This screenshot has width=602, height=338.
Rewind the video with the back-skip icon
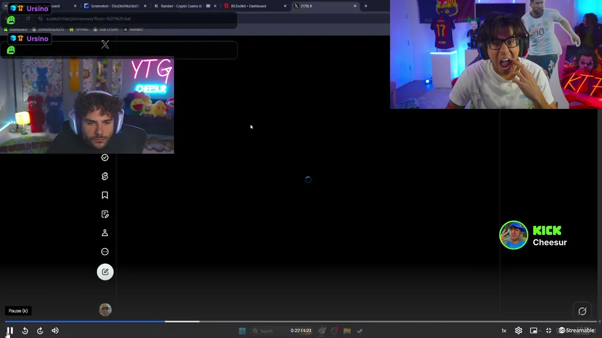25,330
